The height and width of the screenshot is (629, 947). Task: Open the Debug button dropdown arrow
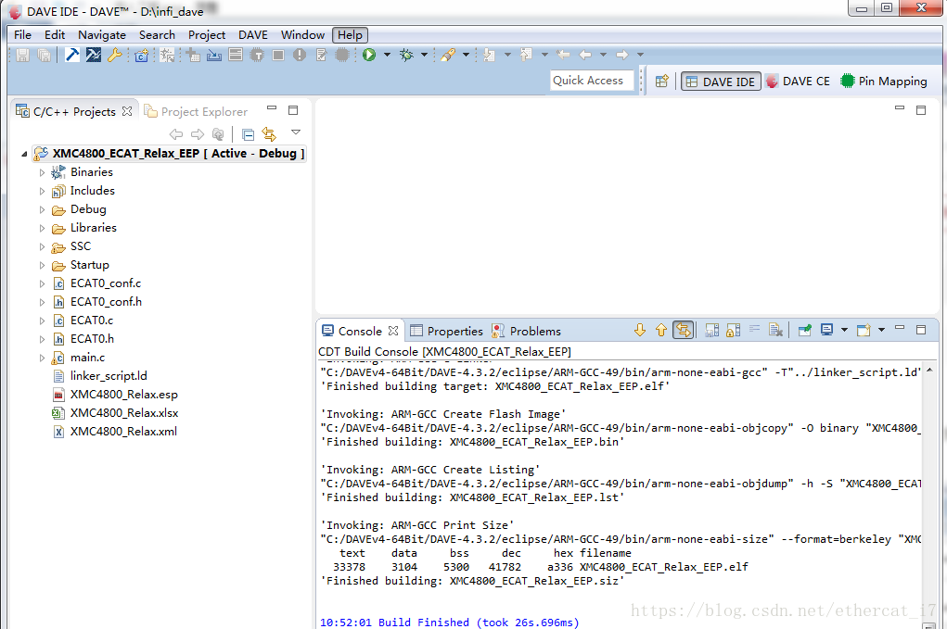coord(425,55)
